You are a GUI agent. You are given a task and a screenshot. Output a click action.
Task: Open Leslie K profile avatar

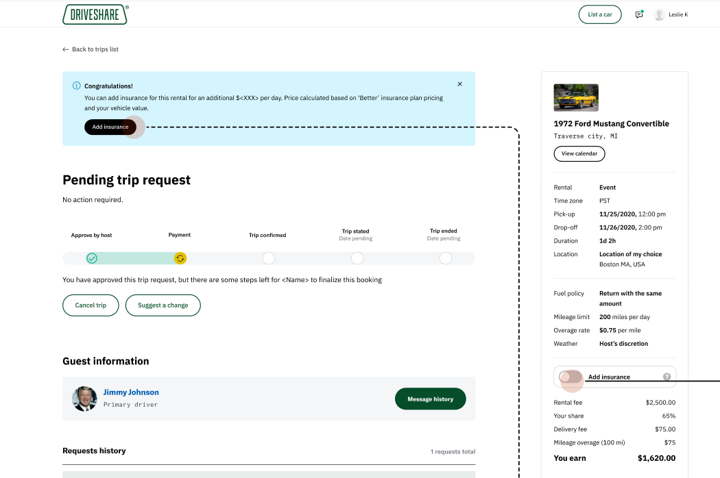coord(660,14)
